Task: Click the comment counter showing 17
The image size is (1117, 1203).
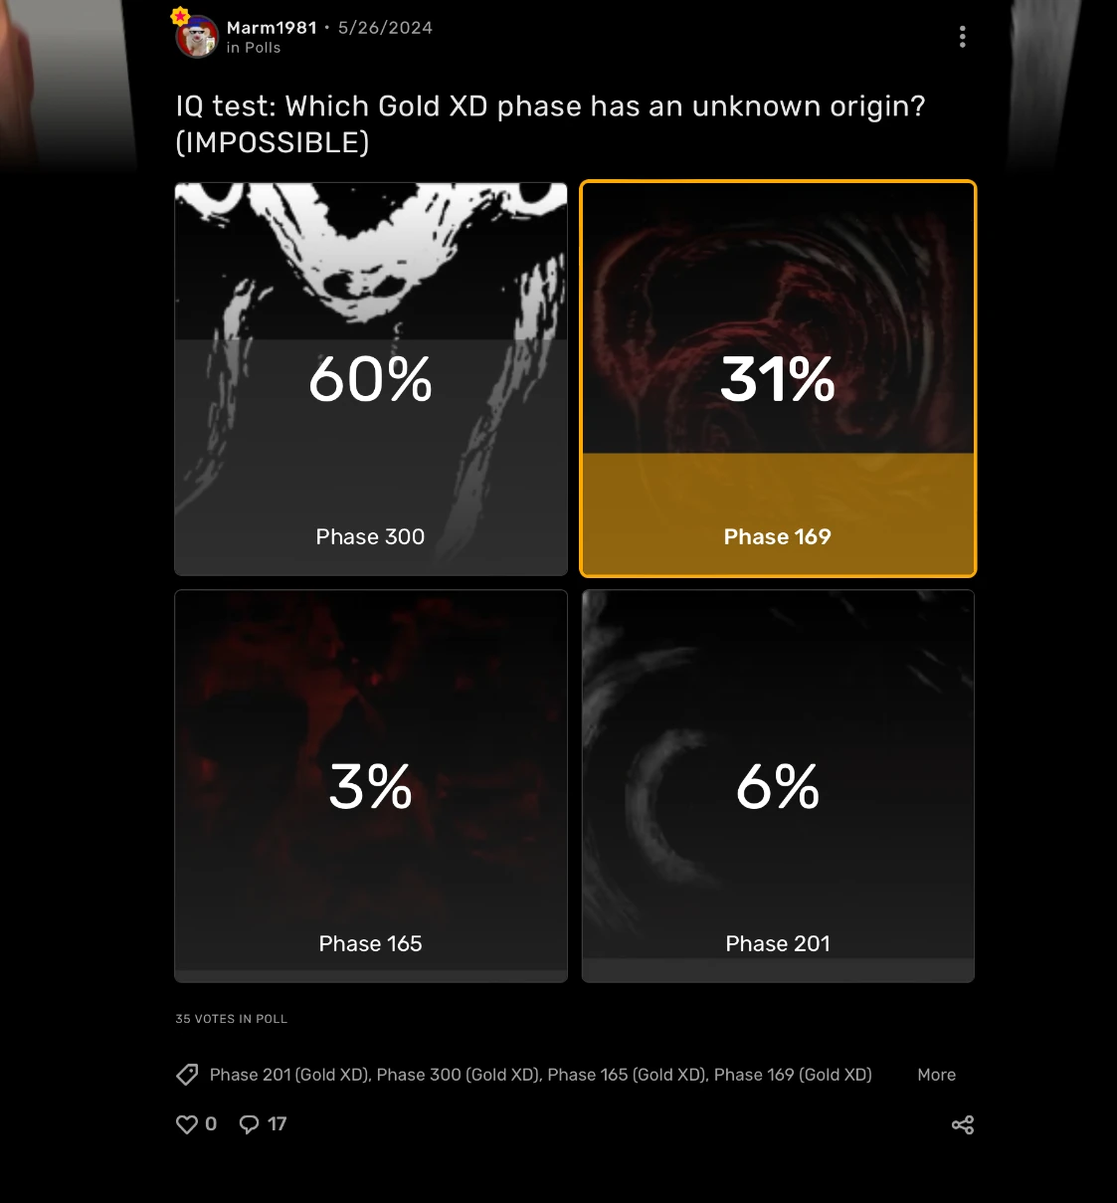Action: click(x=277, y=1123)
